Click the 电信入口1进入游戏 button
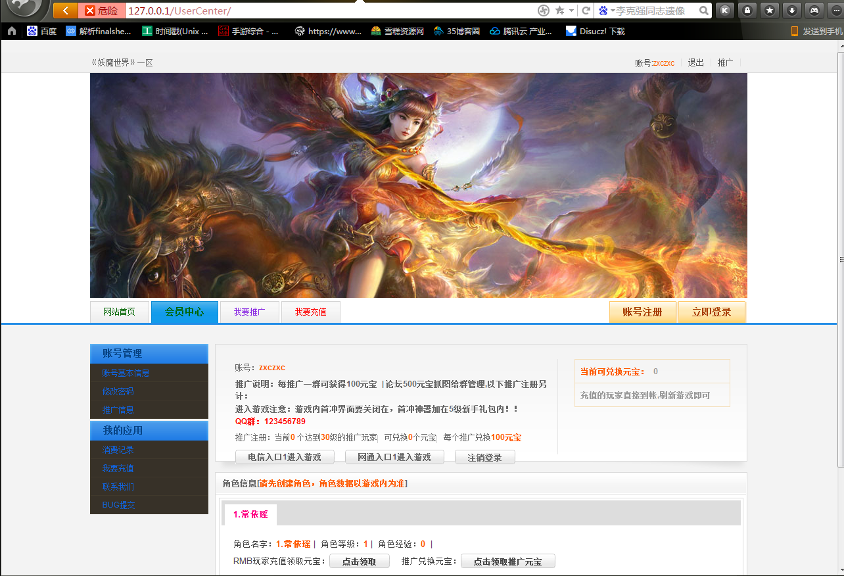This screenshot has height=576, width=844. tap(285, 457)
